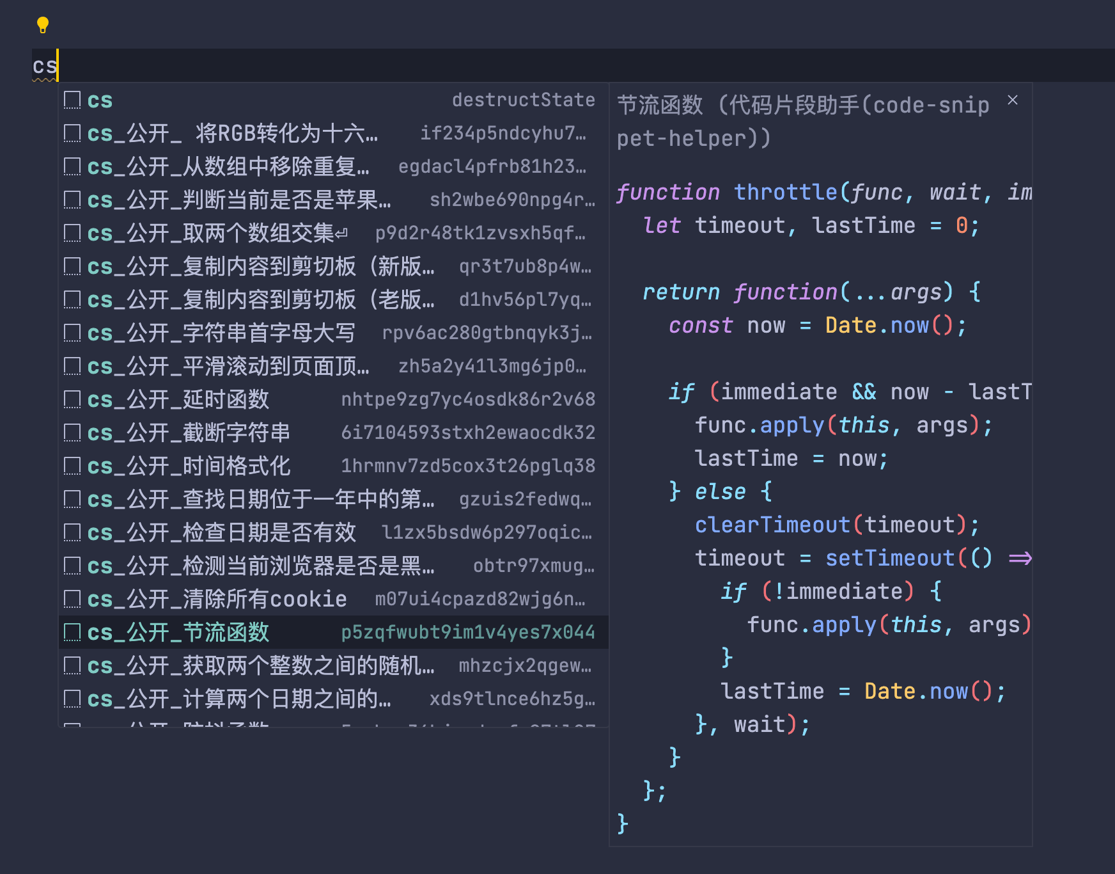Screen dimensions: 1115x874
Task: Click 'const now = Date.now();' preview line
Action: click(818, 325)
